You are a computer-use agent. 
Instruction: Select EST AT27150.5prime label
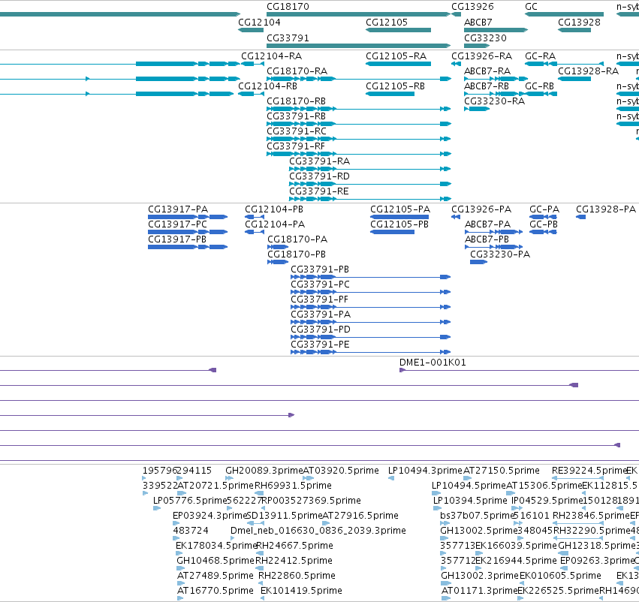click(502, 471)
